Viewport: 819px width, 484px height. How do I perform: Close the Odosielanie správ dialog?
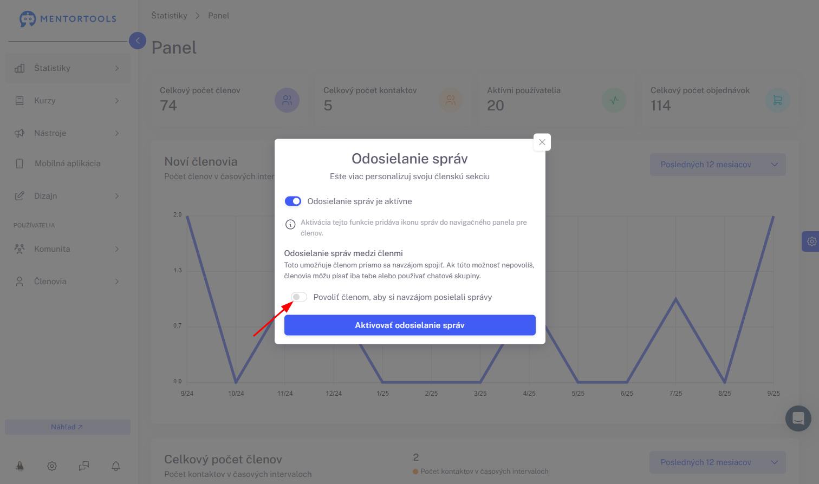pos(542,142)
